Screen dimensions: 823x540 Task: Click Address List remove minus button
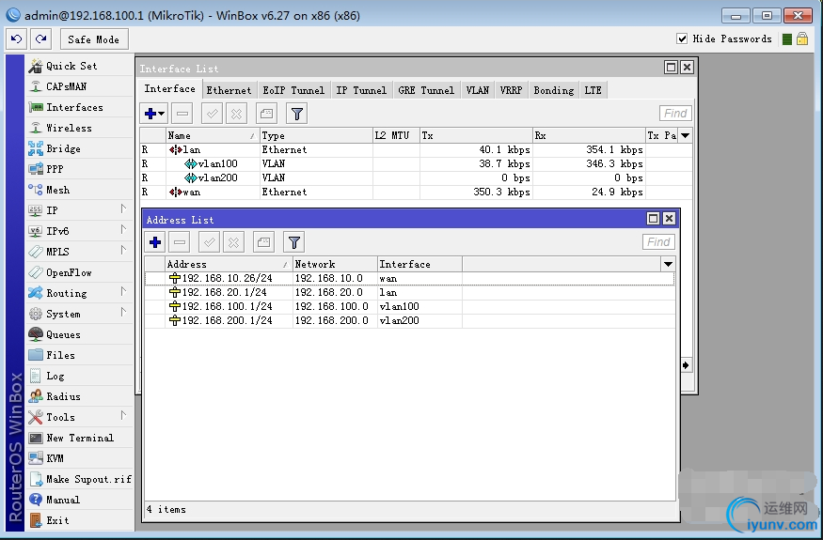pos(180,242)
